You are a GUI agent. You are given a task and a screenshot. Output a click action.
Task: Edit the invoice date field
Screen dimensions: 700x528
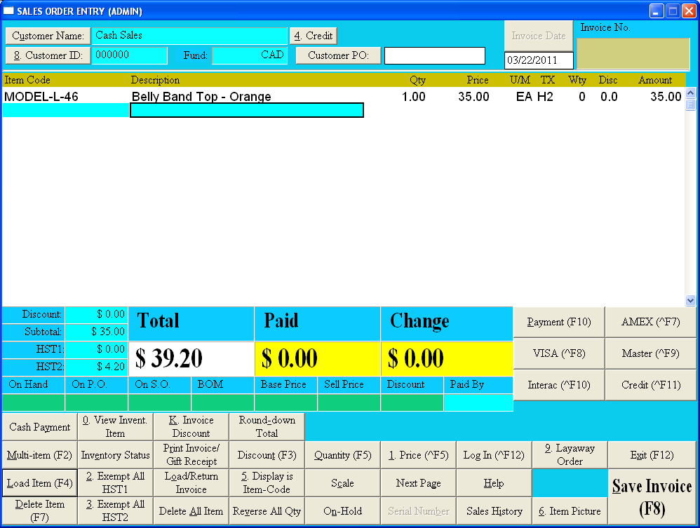point(538,60)
